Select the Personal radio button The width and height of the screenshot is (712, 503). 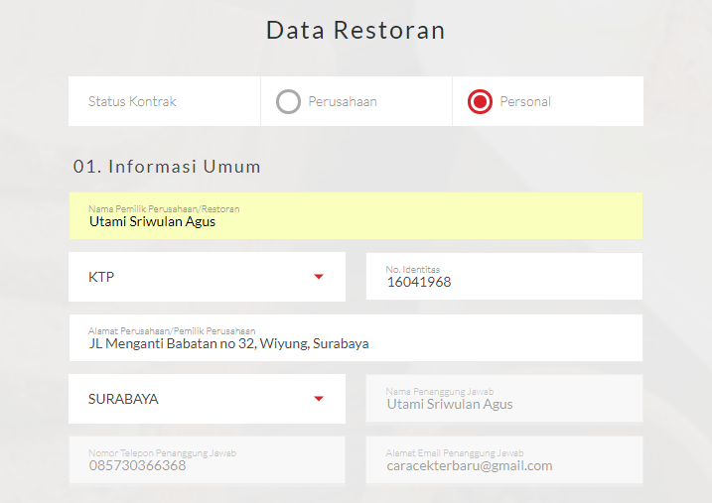pos(480,101)
